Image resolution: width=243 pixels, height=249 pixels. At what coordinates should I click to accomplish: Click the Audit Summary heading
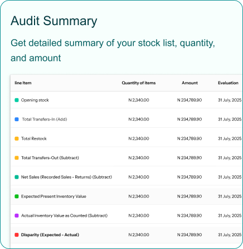tap(54, 21)
